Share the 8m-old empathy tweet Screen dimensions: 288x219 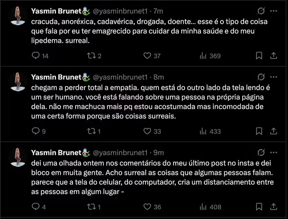[x=274, y=131]
